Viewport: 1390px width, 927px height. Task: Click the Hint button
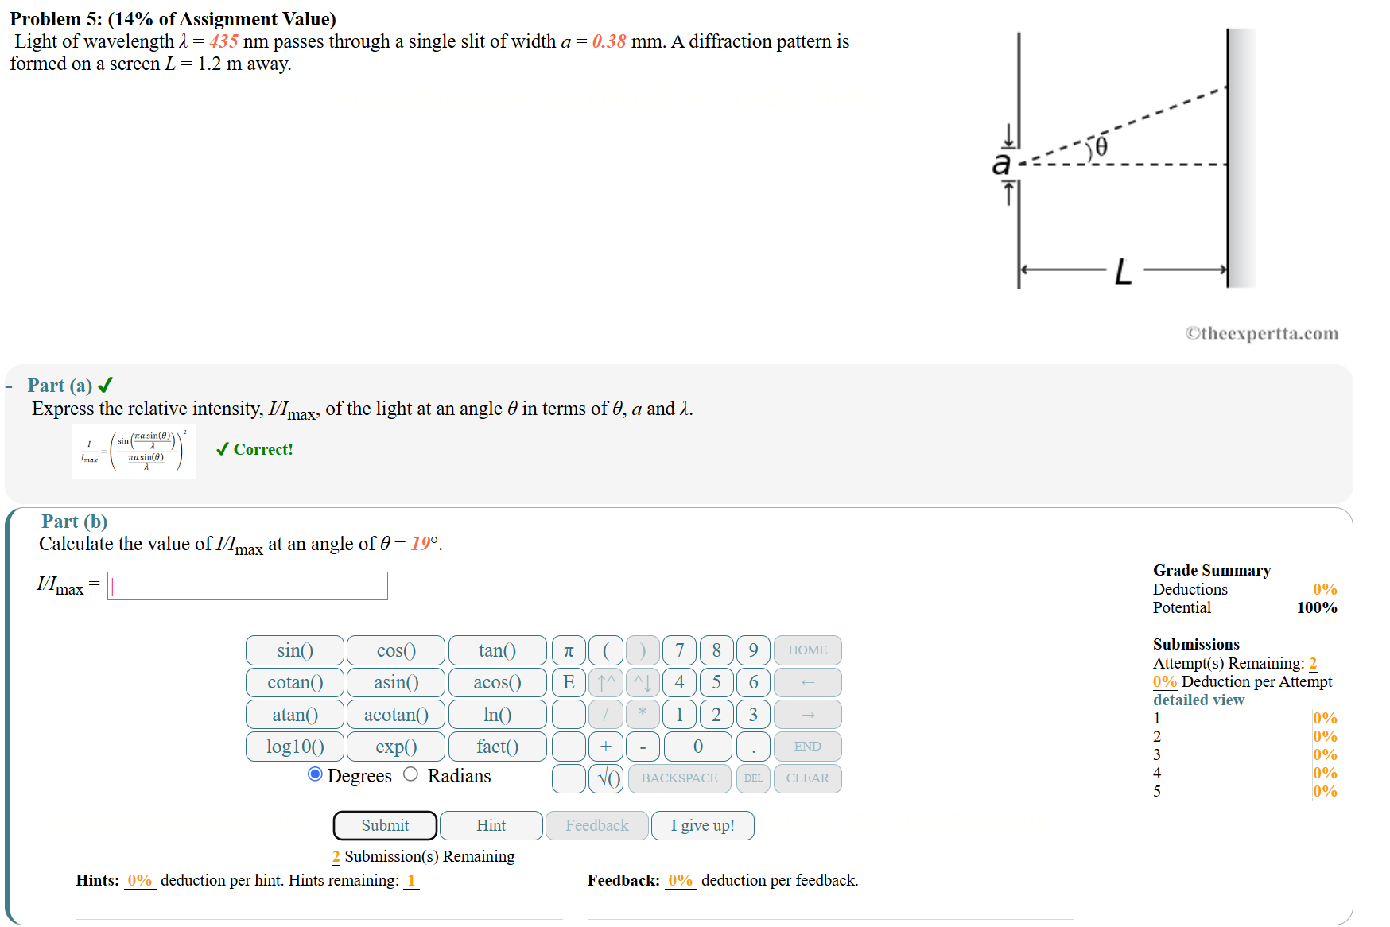490,825
